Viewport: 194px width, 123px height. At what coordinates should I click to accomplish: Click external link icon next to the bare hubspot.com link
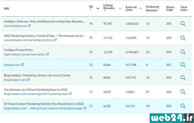coord(22,65)
